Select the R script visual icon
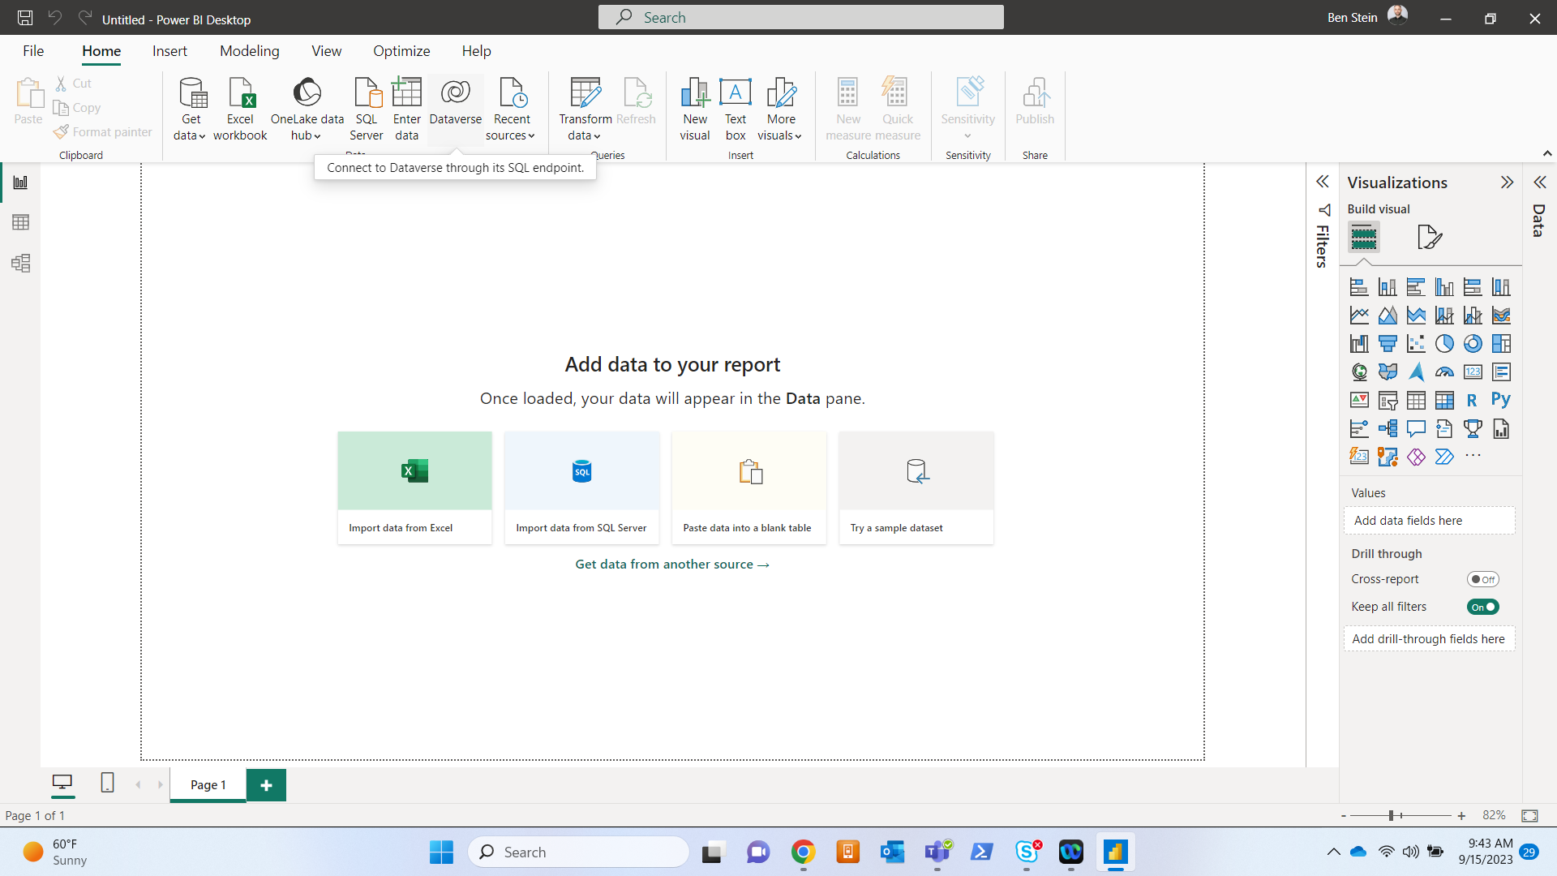This screenshot has height=876, width=1557. click(1472, 400)
